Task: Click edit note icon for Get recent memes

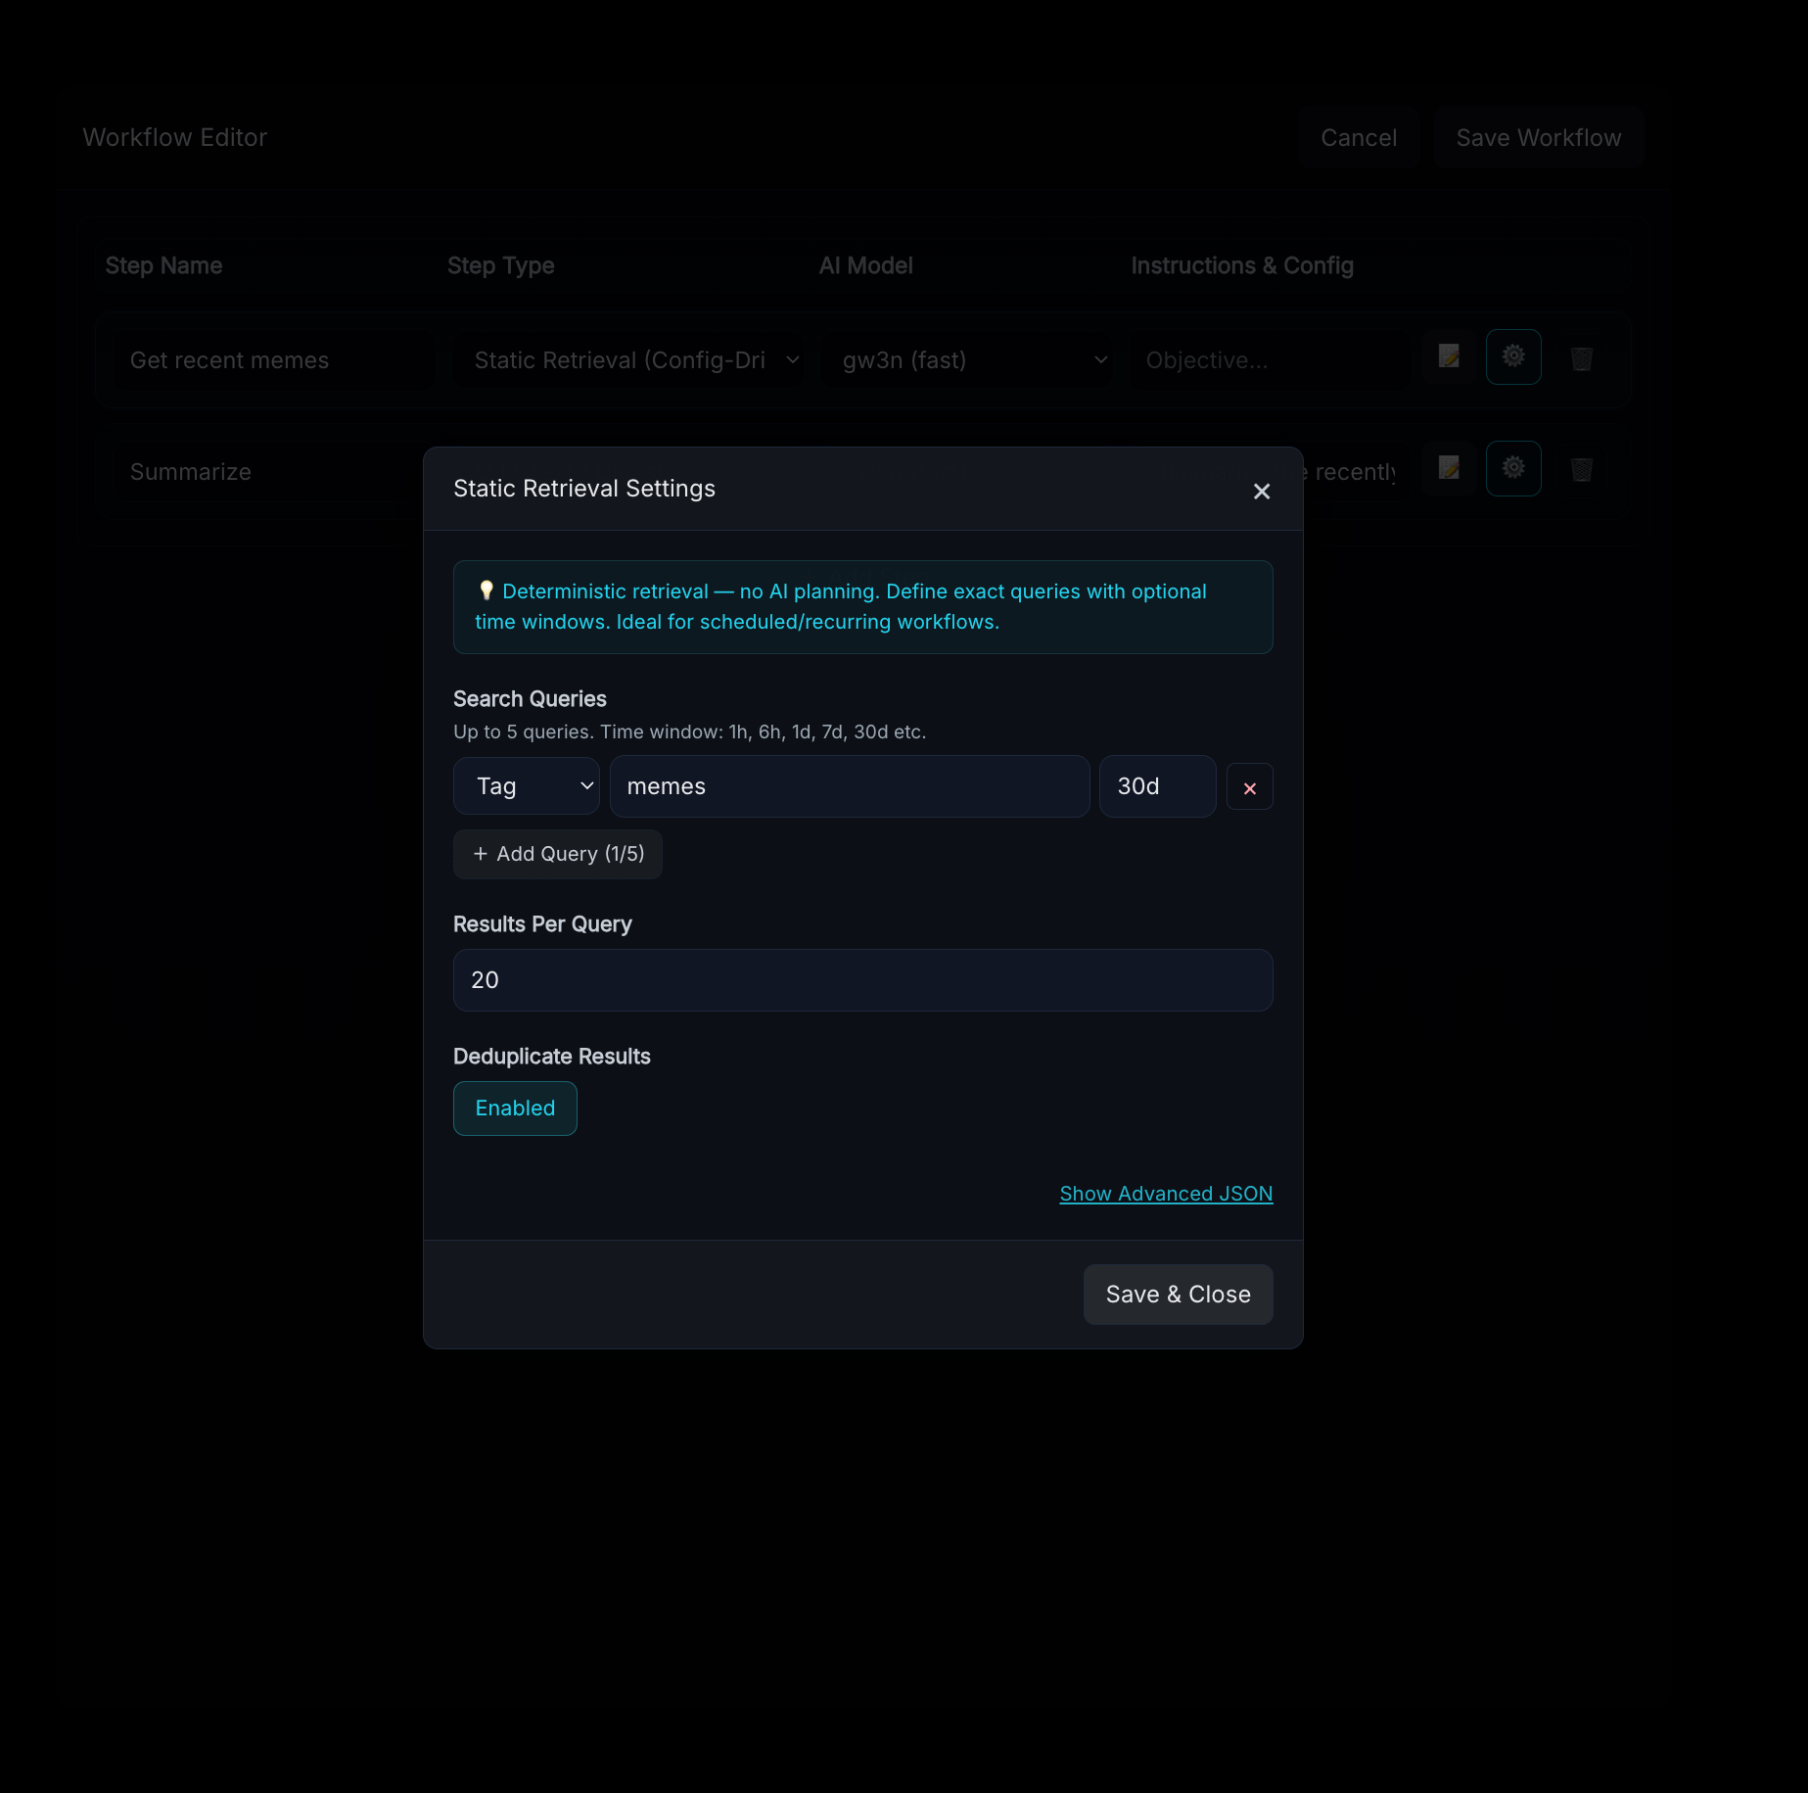Action: click(1449, 357)
